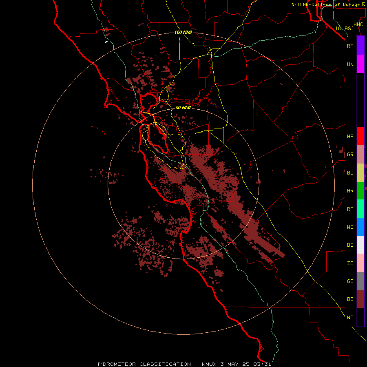367x367 pixels.
Task: Click the BD legend label
Action: (350, 173)
